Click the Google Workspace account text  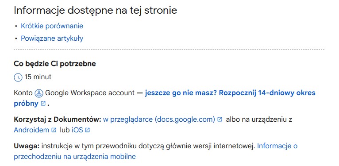pos(90,93)
